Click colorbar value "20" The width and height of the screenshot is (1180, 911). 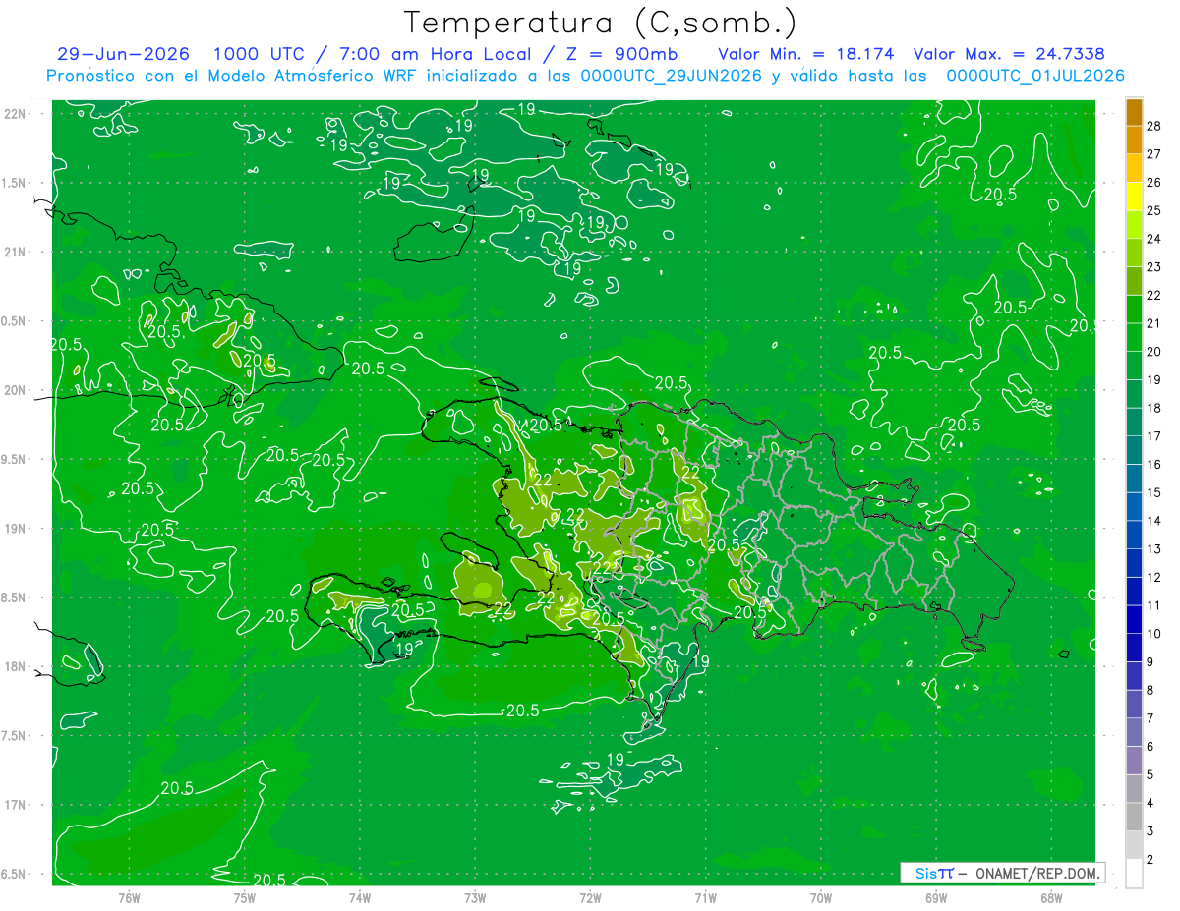pos(1153,351)
